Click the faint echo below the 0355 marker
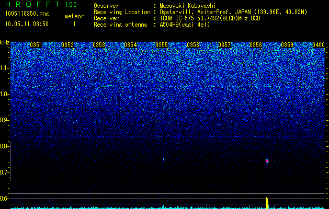This screenshot has height=209, width=329. click(163, 159)
